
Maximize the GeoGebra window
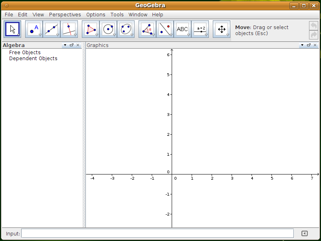304,6
